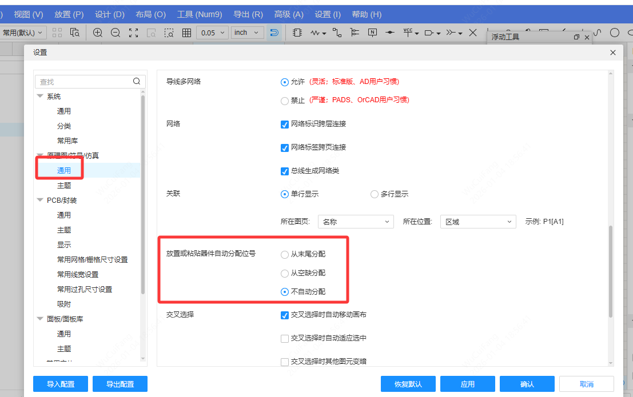Click the Fit View icon
633x397 pixels.
[x=133, y=33]
